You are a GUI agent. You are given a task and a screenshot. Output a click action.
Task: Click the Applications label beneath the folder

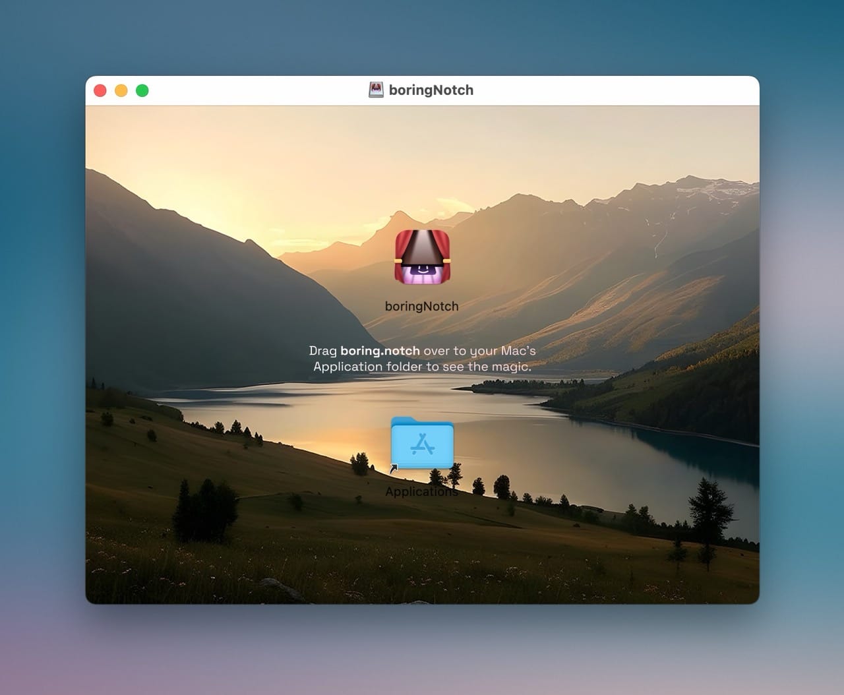pos(422,492)
